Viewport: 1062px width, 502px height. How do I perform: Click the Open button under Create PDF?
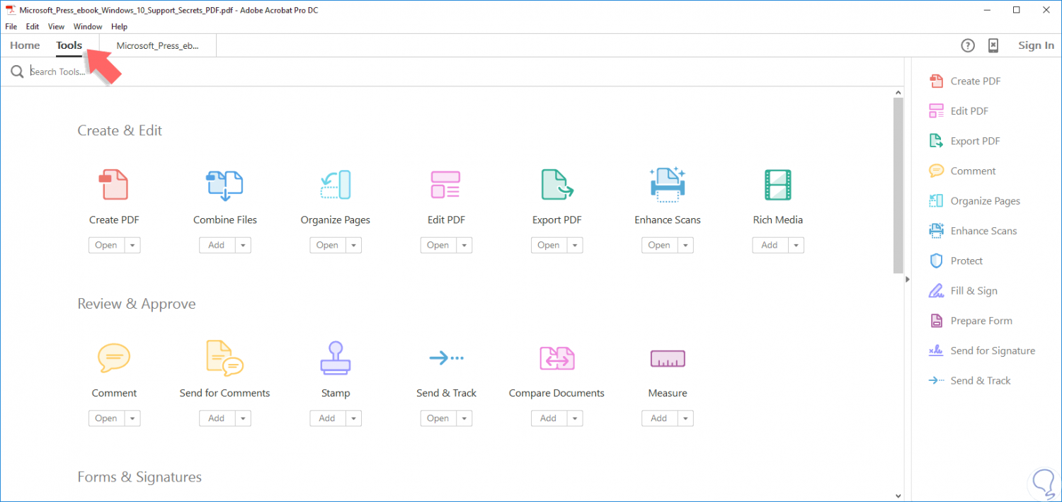(x=106, y=246)
